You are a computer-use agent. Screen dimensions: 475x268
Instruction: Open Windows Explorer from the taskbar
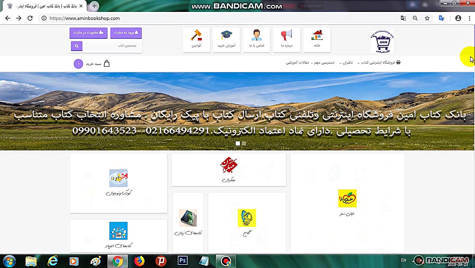(x=31, y=261)
